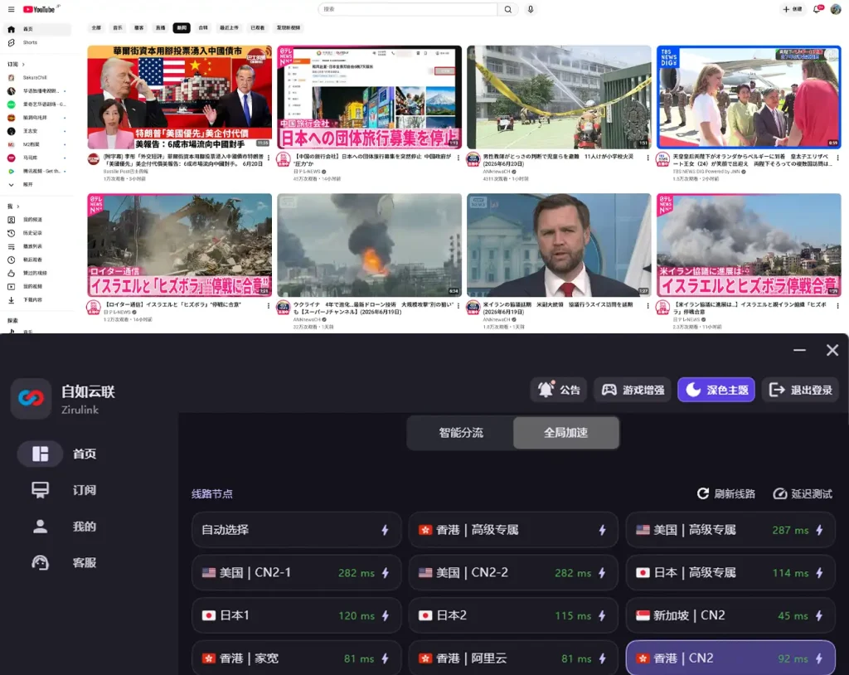Open more options for the 日本への団体旅行 video

tap(458, 158)
